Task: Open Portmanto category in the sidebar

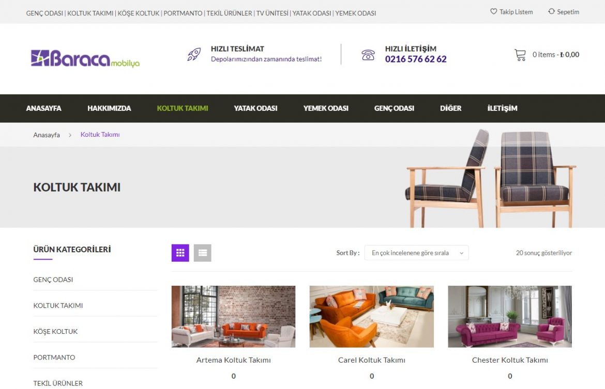Action: coord(54,358)
